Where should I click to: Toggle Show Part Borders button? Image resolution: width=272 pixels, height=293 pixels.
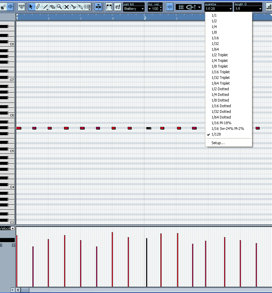click(109, 7)
